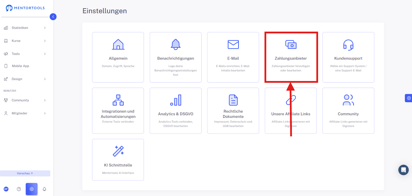Open the chat support bubble
Screen dimensions: 412x196
(403, 170)
